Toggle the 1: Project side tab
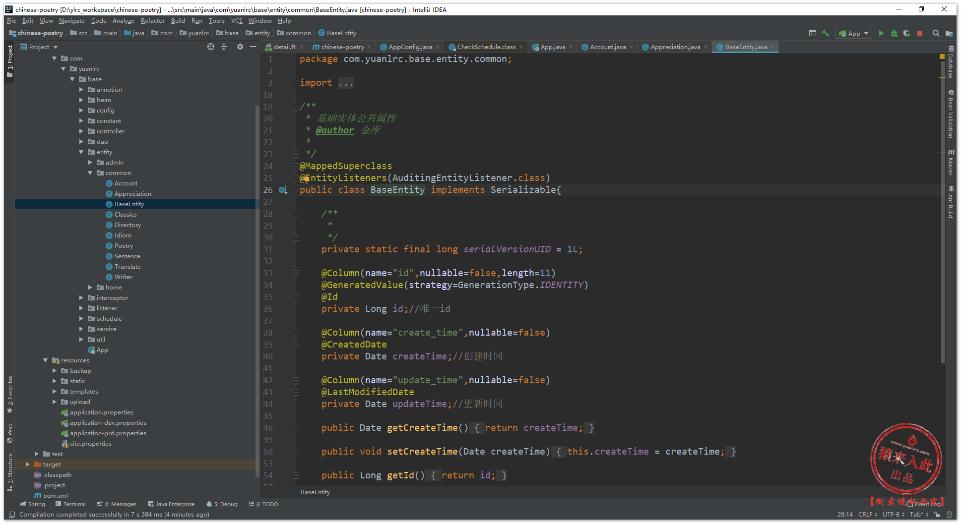961x524 pixels. pyautogui.click(x=9, y=60)
